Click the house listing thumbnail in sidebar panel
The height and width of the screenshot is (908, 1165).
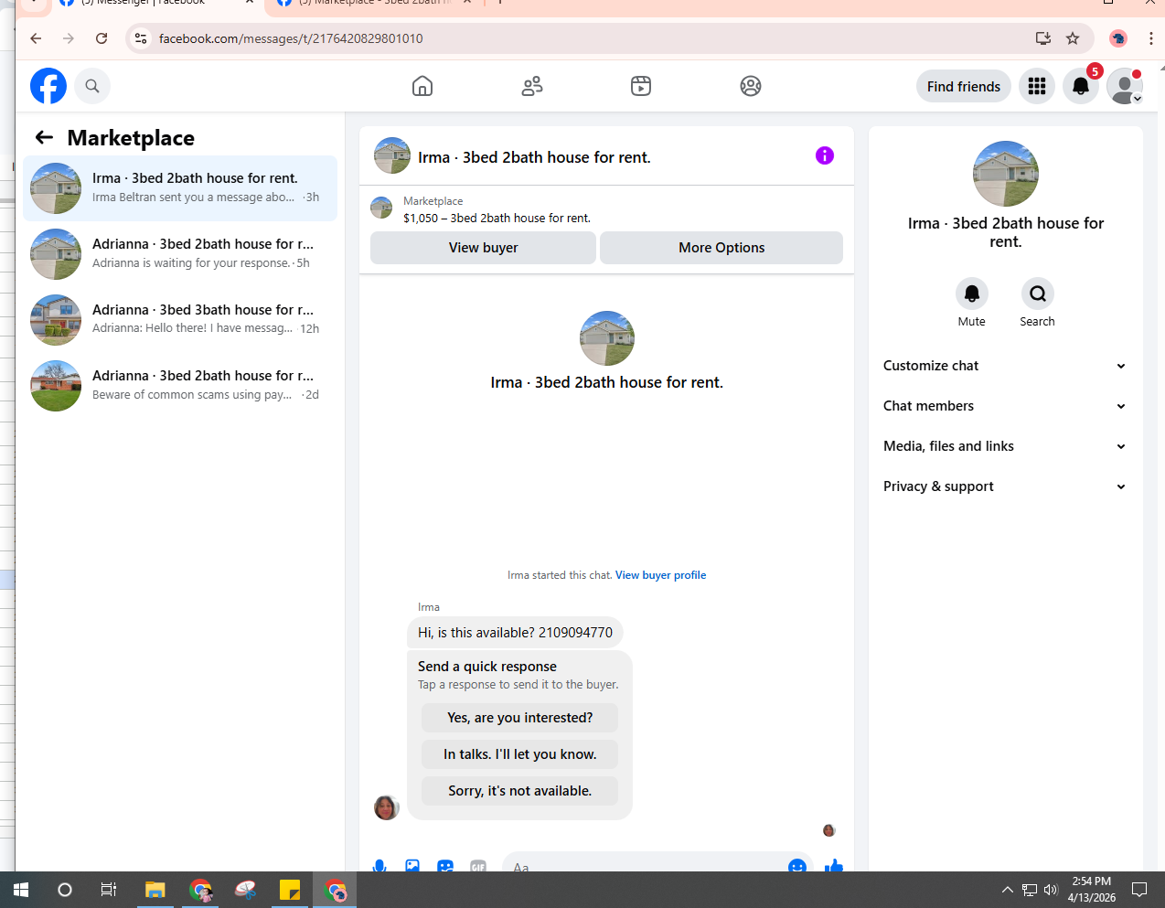(x=1006, y=174)
